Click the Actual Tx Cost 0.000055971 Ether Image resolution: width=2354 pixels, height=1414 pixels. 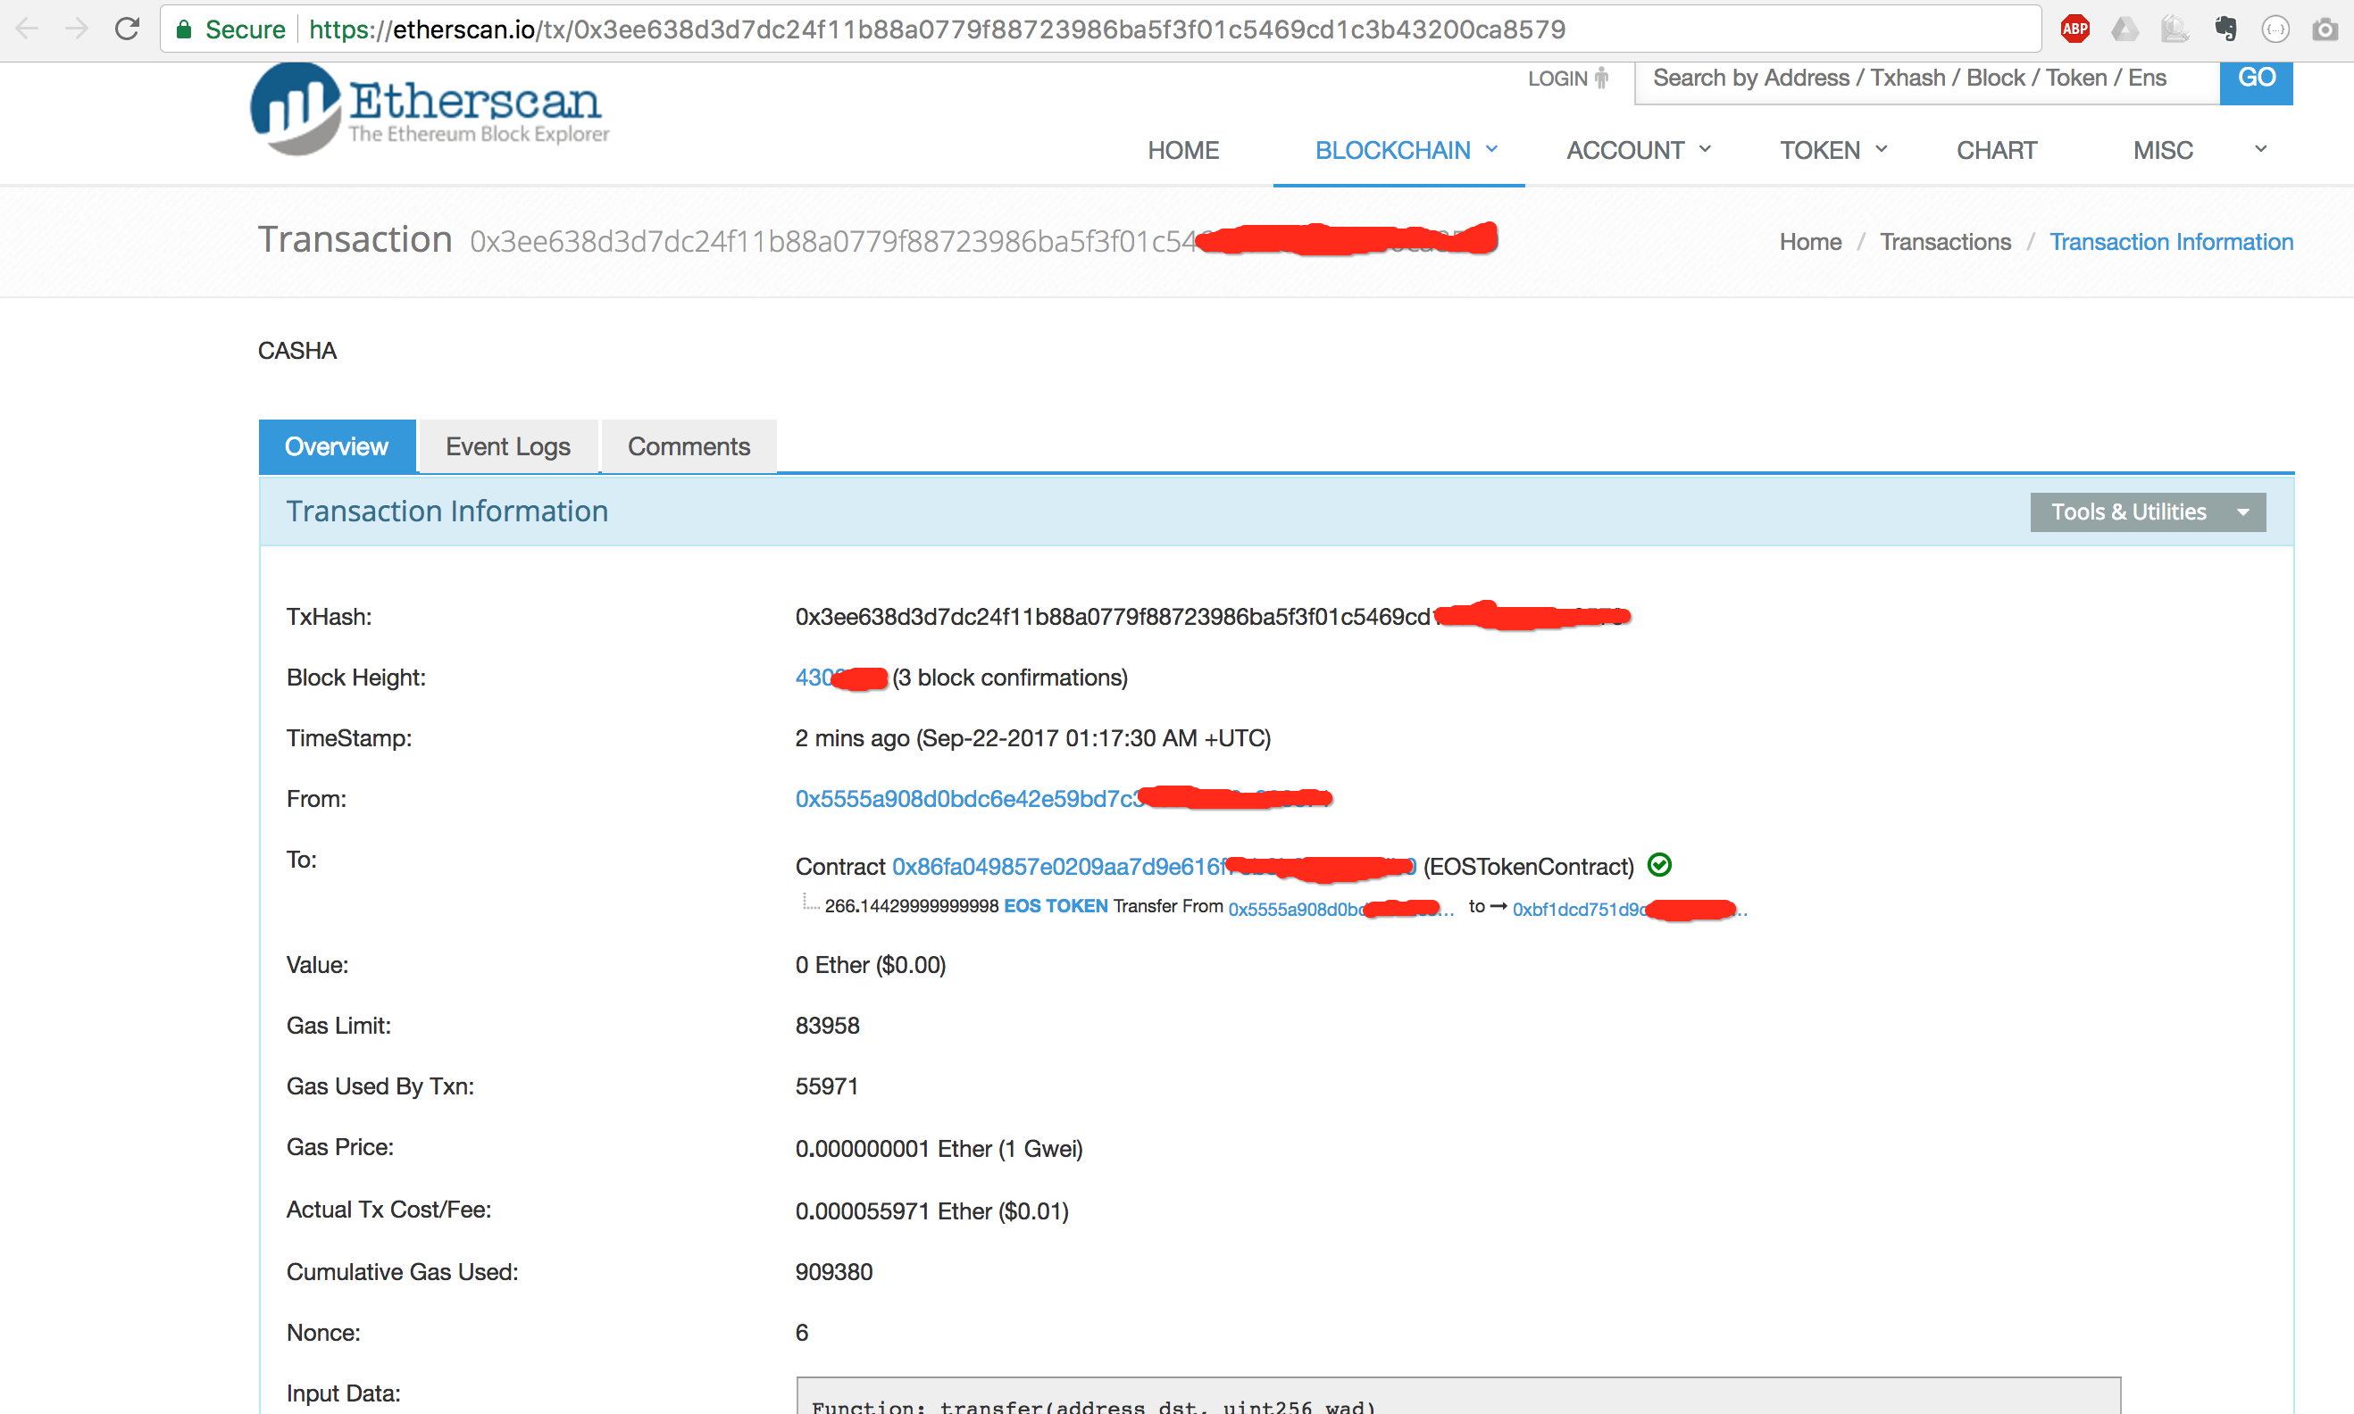coord(931,1210)
